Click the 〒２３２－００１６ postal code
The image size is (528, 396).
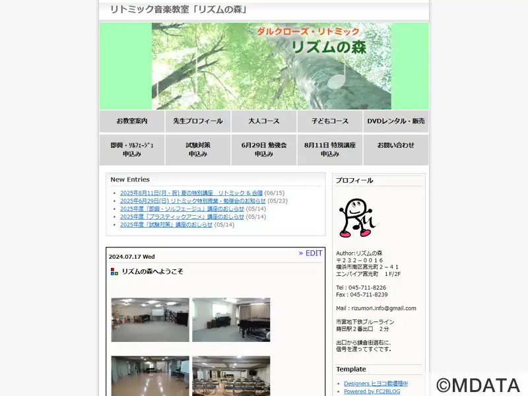[359, 260]
